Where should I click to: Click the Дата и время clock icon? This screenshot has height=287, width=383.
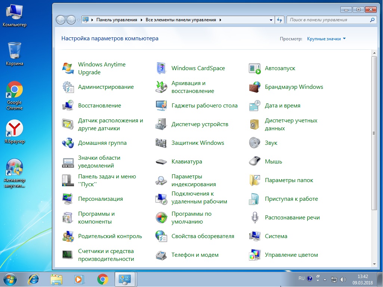pos(254,106)
